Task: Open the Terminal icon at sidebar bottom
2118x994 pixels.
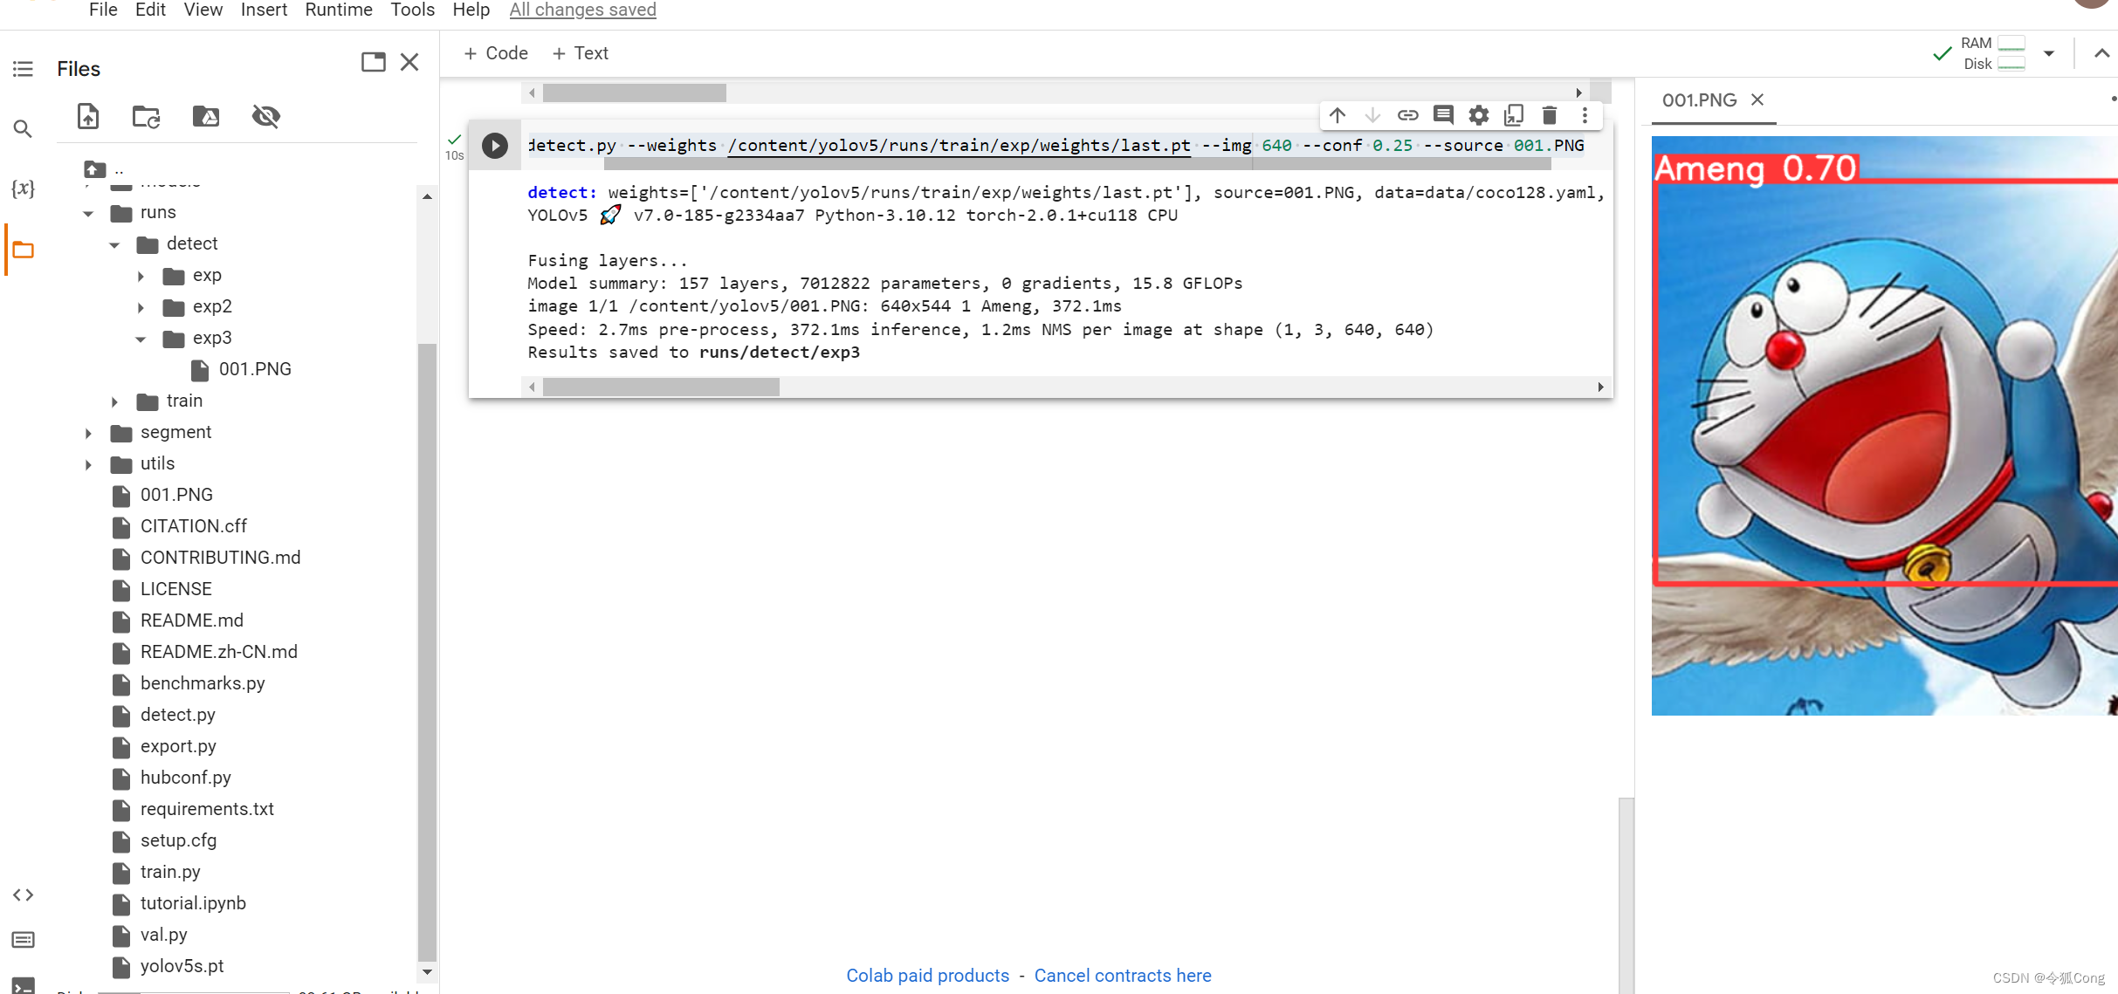Action: click(x=23, y=985)
